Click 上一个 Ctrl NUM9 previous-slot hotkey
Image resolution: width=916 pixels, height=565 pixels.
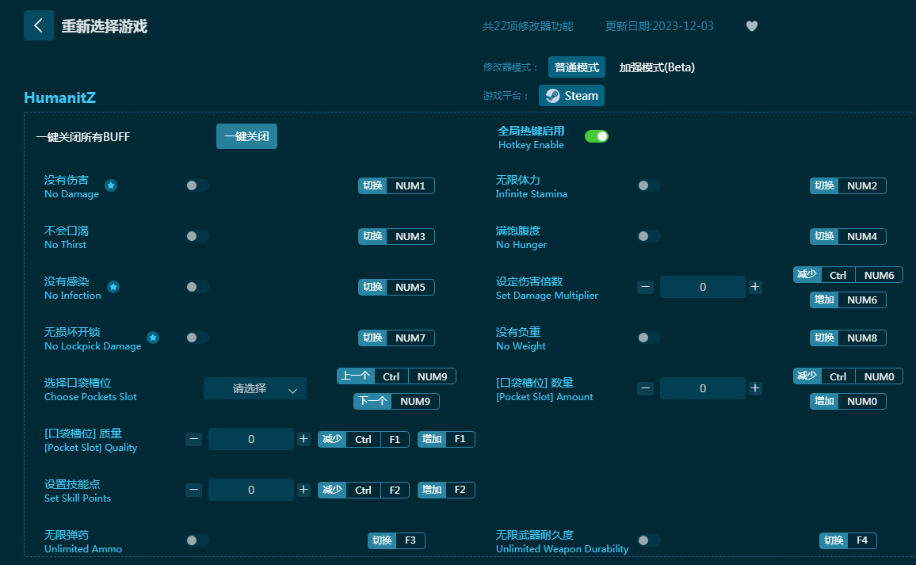[x=396, y=376]
